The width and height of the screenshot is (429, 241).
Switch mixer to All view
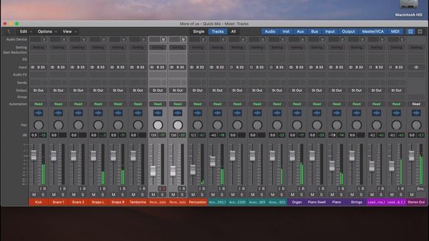(233, 31)
